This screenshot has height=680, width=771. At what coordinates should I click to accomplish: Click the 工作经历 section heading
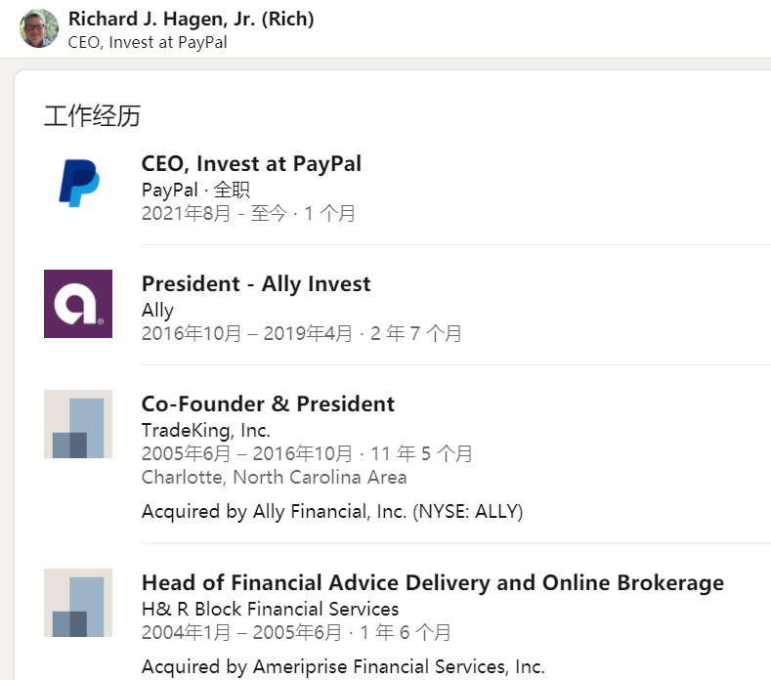point(92,116)
